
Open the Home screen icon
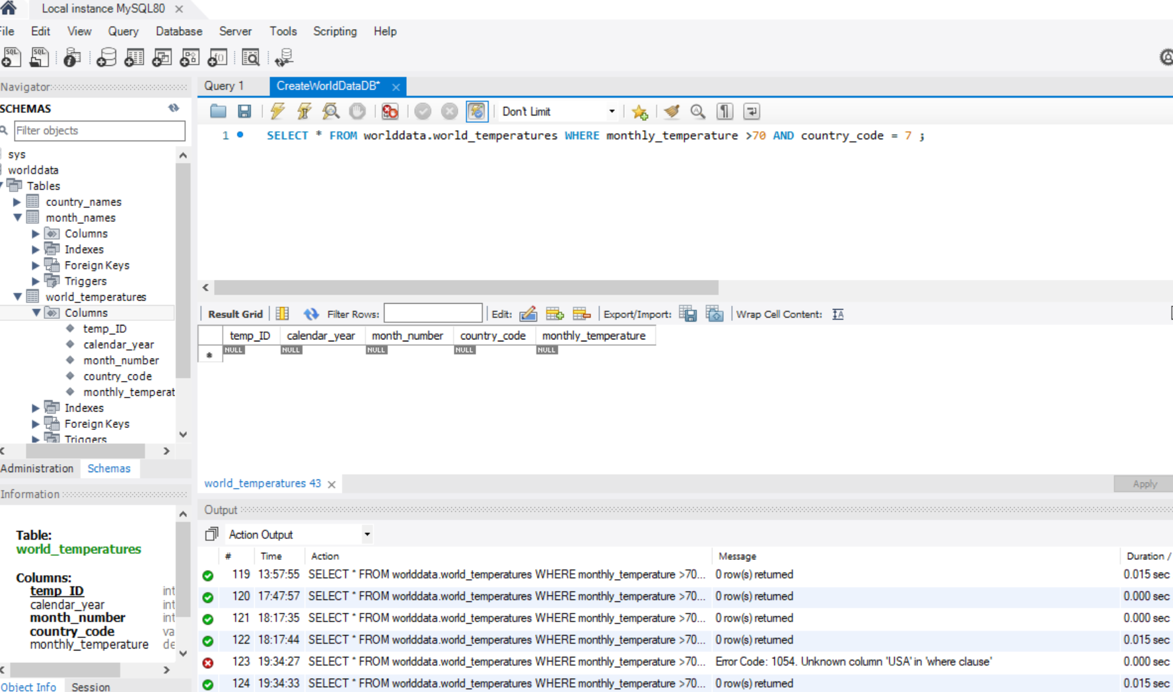click(x=8, y=8)
